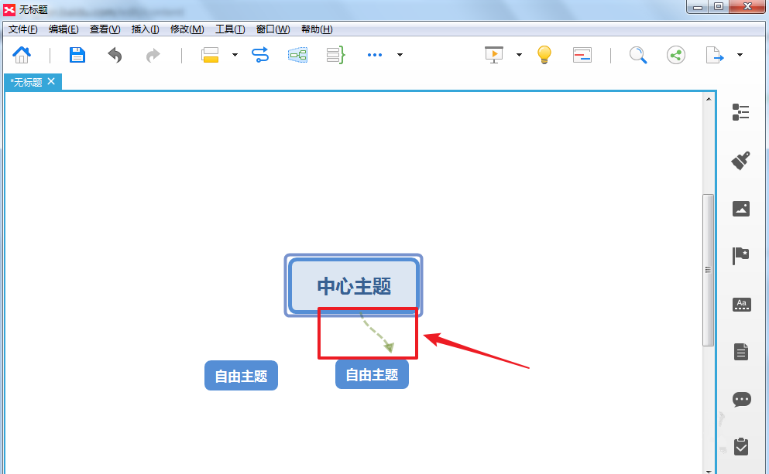769x474 pixels.
Task: Click the left 自由主题 topic
Action: tap(241, 375)
